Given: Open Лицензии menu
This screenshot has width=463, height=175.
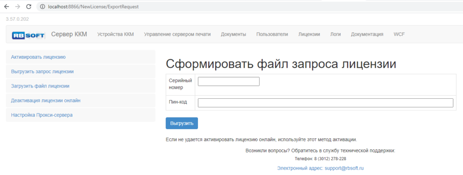Looking at the screenshot, I should pyautogui.click(x=309, y=34).
